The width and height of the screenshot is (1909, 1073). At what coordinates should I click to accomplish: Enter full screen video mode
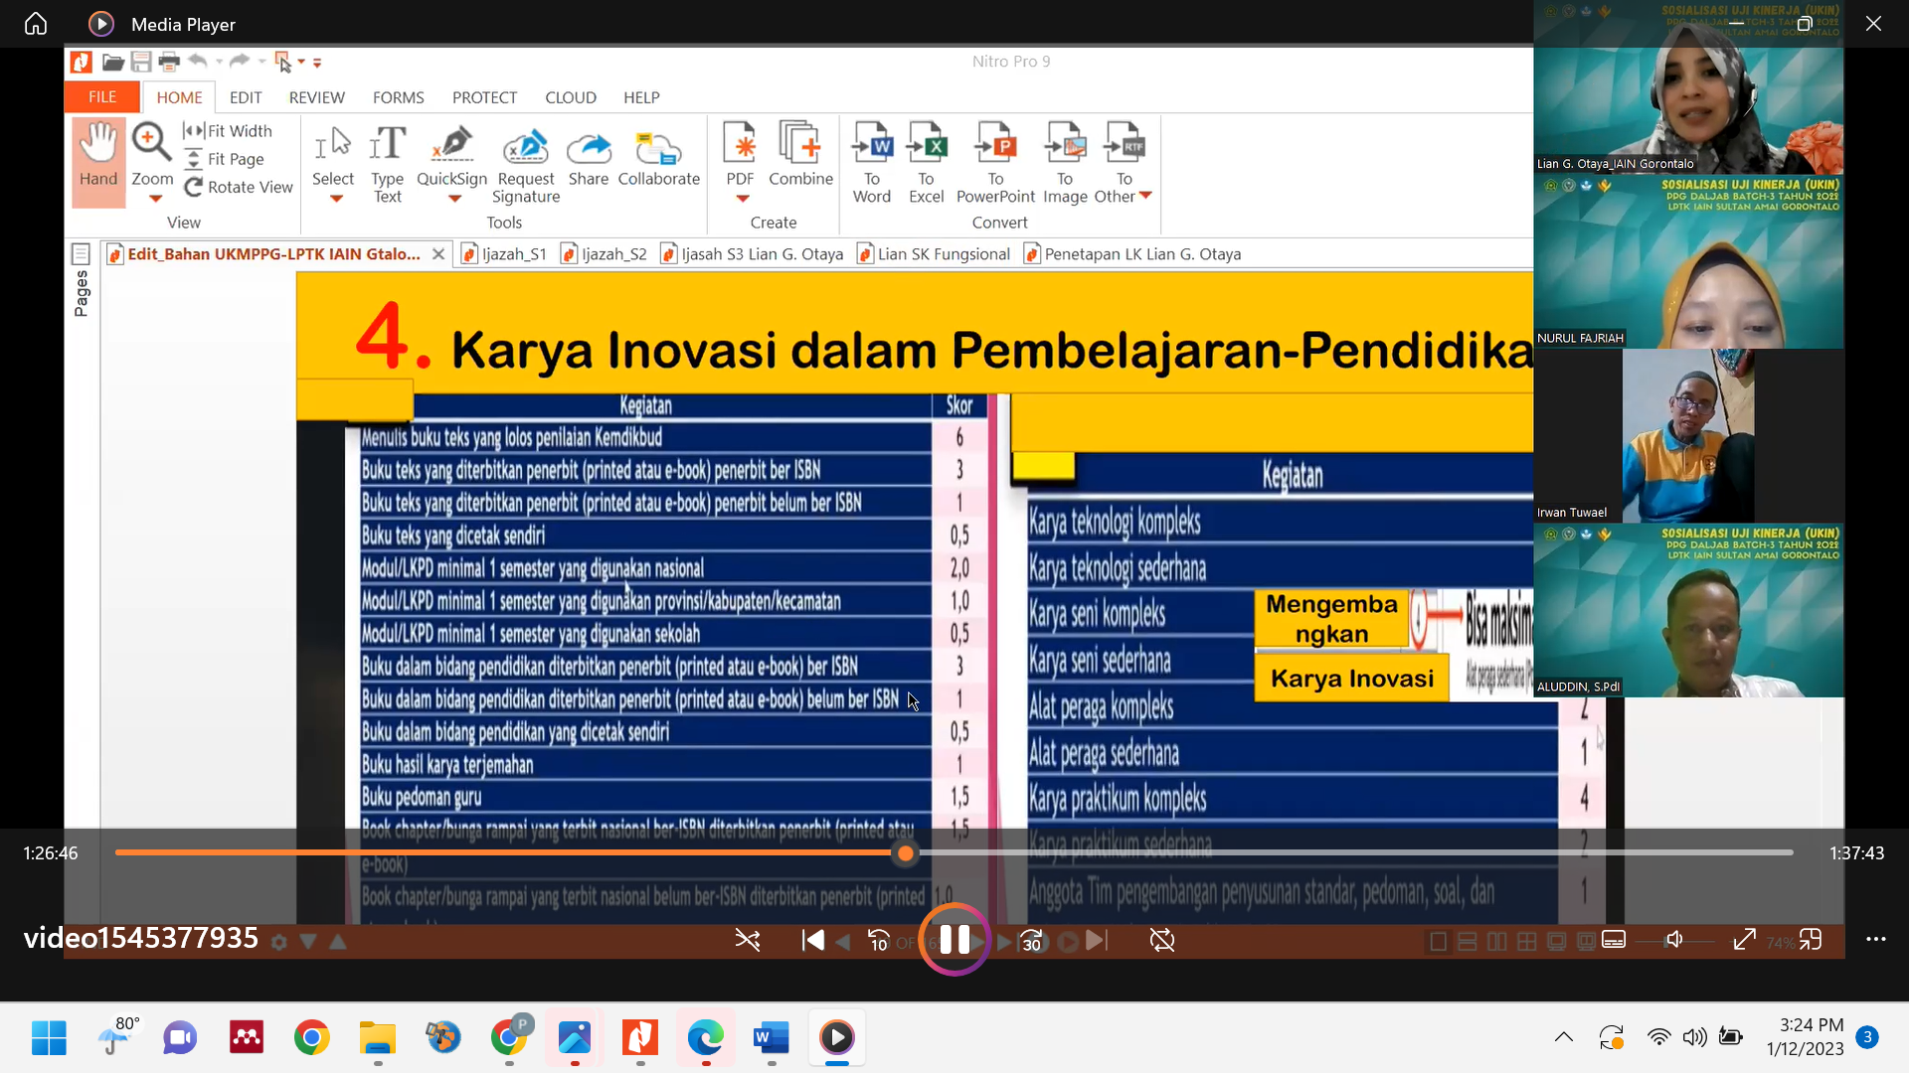[1744, 940]
